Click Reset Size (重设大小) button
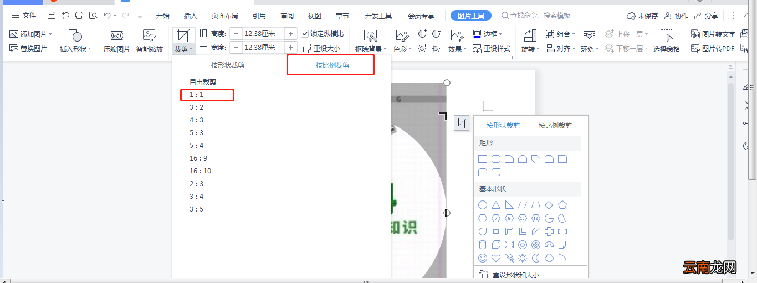Viewport: 757px width, 283px height. tap(321, 49)
